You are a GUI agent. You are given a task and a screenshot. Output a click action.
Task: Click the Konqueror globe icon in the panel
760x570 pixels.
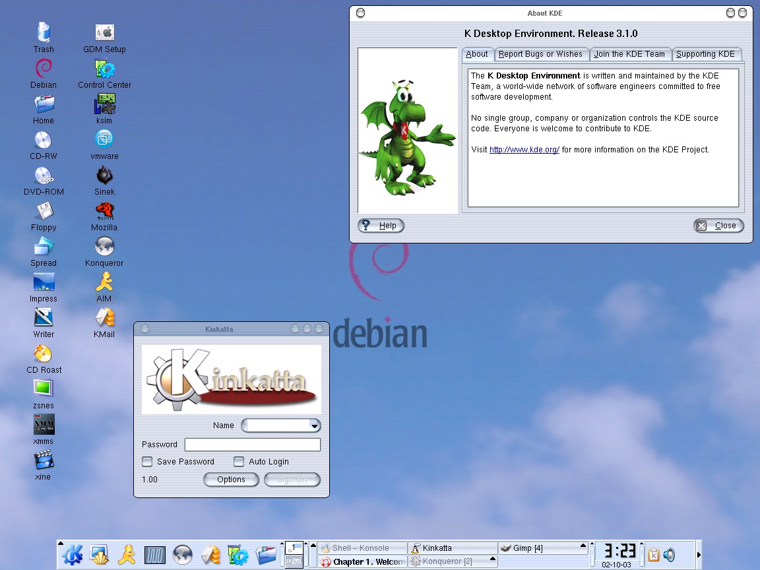click(182, 555)
